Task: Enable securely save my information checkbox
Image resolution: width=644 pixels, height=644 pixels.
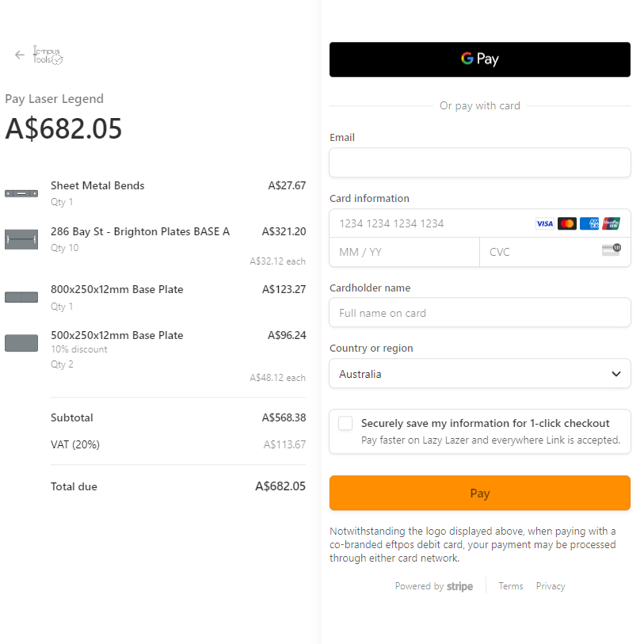Action: 345,423
